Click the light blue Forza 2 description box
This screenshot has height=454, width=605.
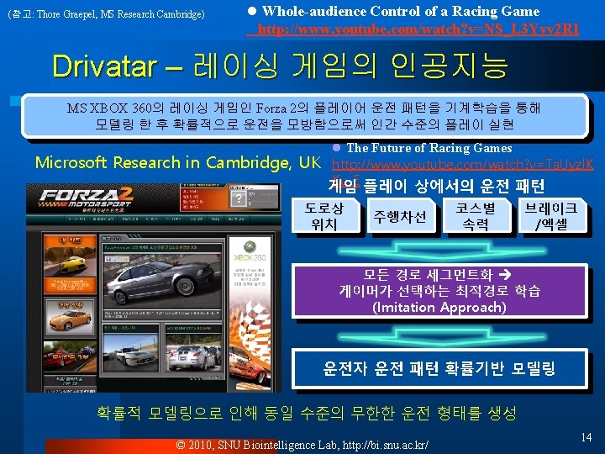pyautogui.click(x=305, y=116)
